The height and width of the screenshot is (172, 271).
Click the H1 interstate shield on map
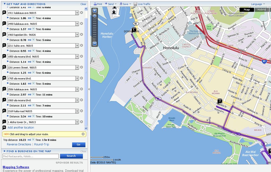264,61
